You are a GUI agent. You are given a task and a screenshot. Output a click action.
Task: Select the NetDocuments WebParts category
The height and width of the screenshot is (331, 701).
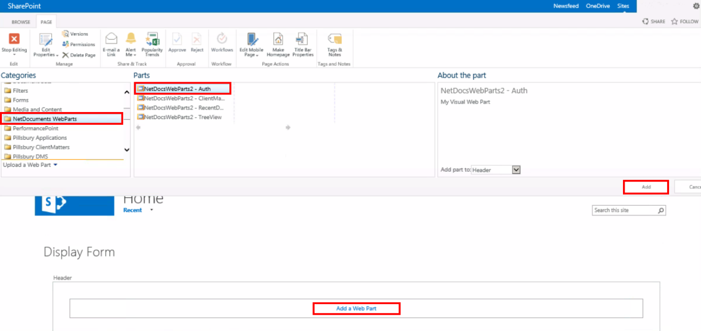click(x=63, y=119)
